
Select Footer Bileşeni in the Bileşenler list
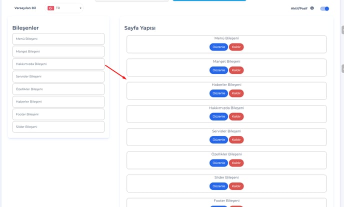click(58, 114)
